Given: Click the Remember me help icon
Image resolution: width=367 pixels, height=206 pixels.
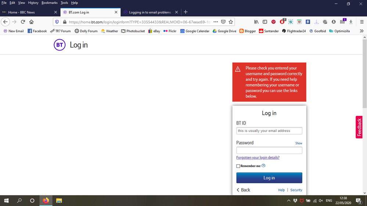Looking at the screenshot, I should (x=263, y=166).
